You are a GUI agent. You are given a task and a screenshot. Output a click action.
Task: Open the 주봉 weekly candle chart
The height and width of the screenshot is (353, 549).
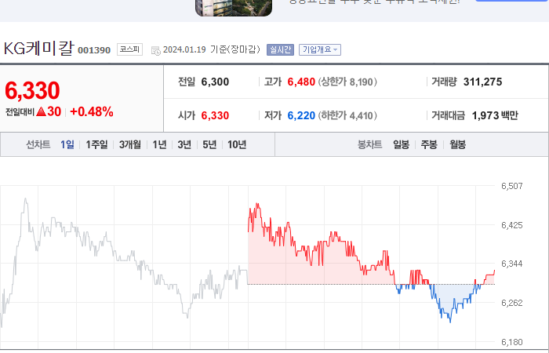[x=429, y=144]
